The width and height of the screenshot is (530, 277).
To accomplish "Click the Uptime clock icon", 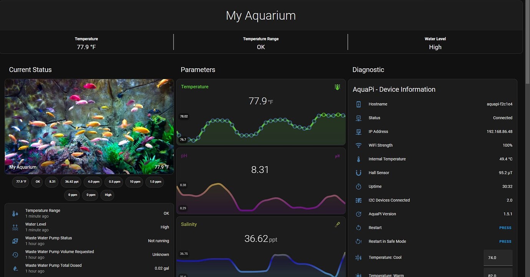I will 358,186.
